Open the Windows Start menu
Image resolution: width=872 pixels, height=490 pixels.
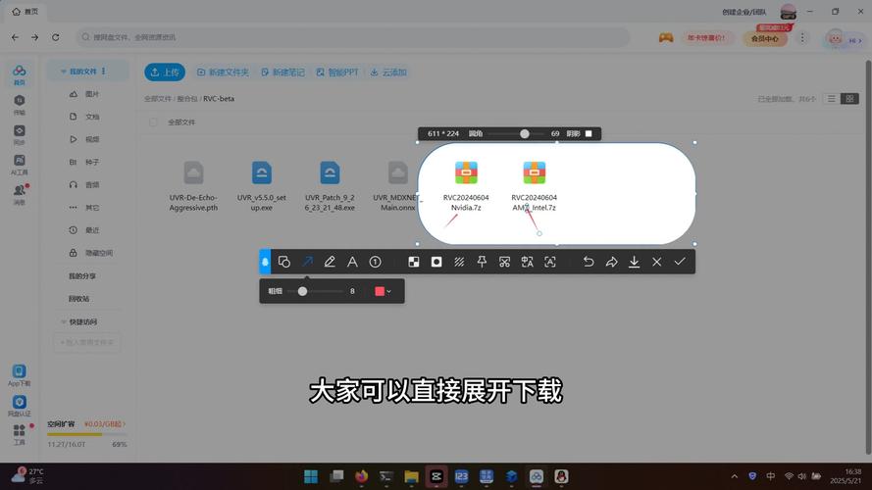pos(311,476)
